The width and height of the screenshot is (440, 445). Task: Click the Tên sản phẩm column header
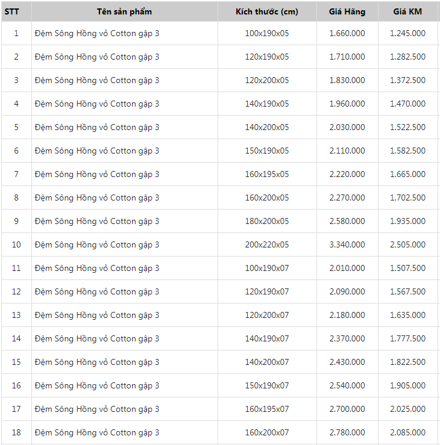point(124,11)
